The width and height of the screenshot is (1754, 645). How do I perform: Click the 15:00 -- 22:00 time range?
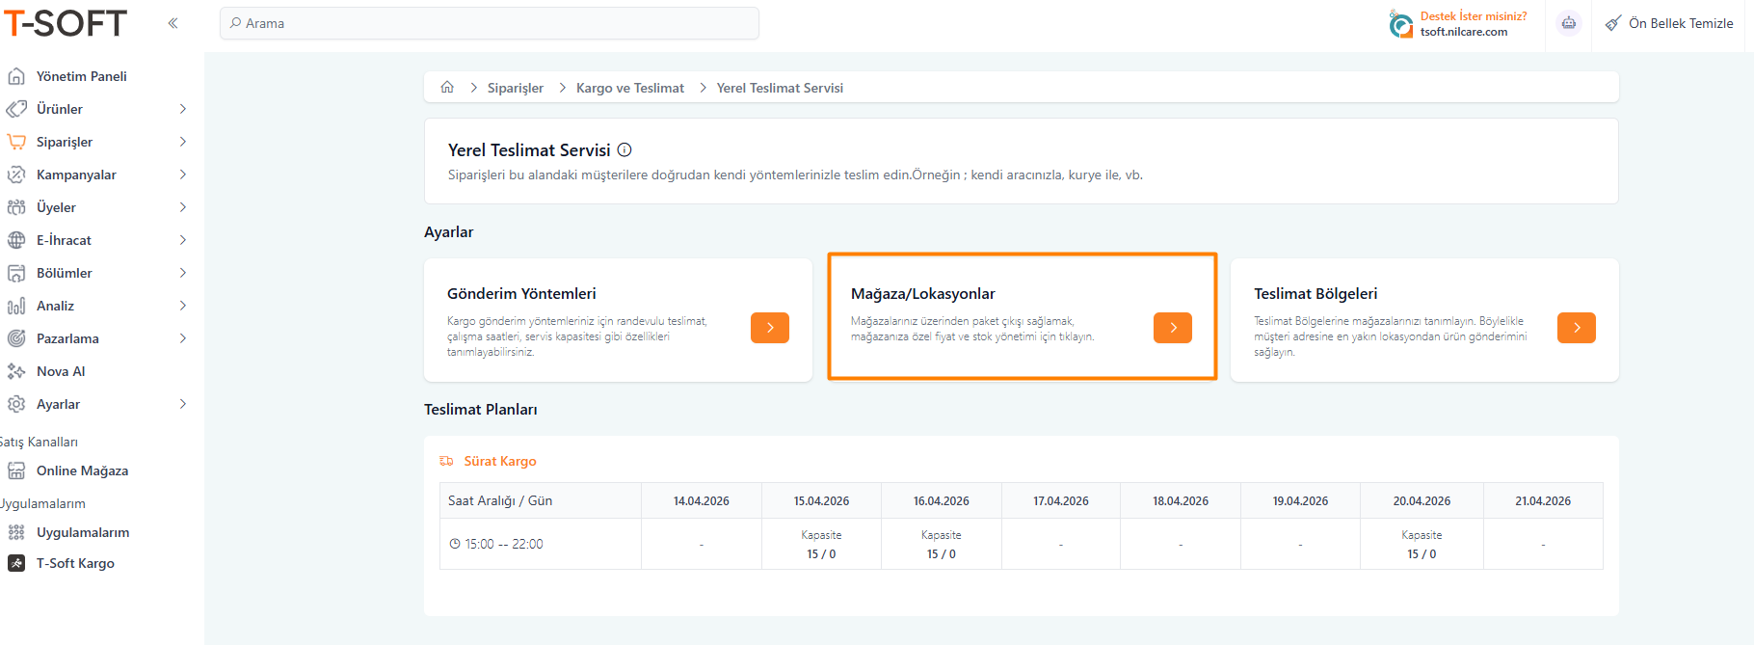click(504, 544)
